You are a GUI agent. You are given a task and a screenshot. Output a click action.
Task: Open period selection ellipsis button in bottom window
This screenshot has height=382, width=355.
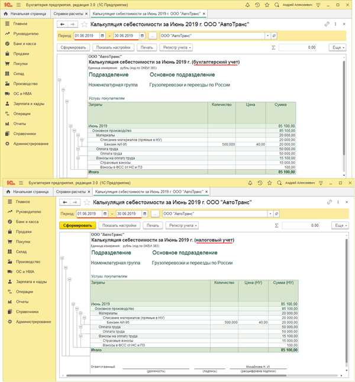coord(155,213)
